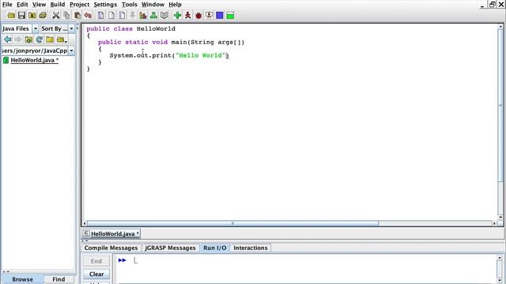Click the green "Hello World" string literal
This screenshot has width=506, height=284.
[x=200, y=55]
